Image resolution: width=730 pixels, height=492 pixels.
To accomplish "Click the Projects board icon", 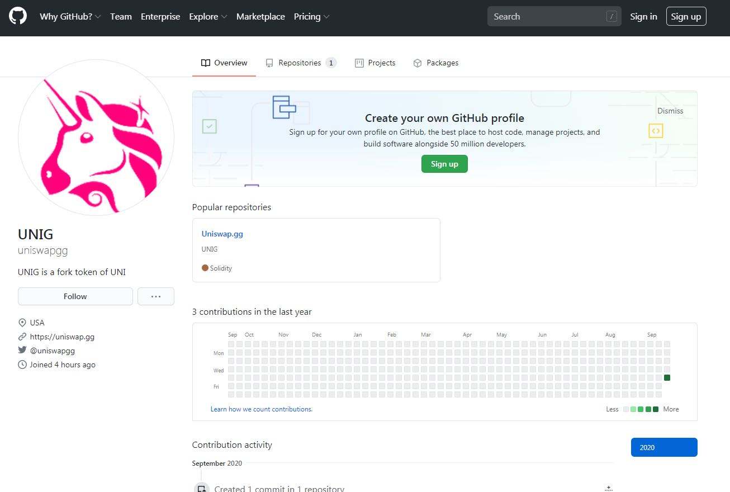I will pos(359,63).
